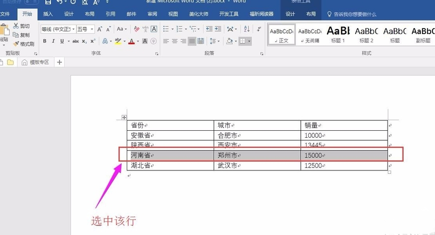Screen dimensions: 435x235
Task: Apply character shading icon
Action: click(x=145, y=41)
